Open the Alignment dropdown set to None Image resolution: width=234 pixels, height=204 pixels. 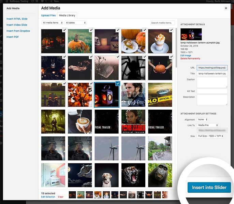point(203,120)
